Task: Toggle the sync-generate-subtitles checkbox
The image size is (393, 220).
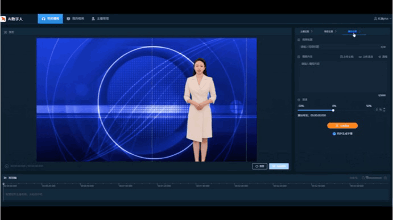Action: 334,134
